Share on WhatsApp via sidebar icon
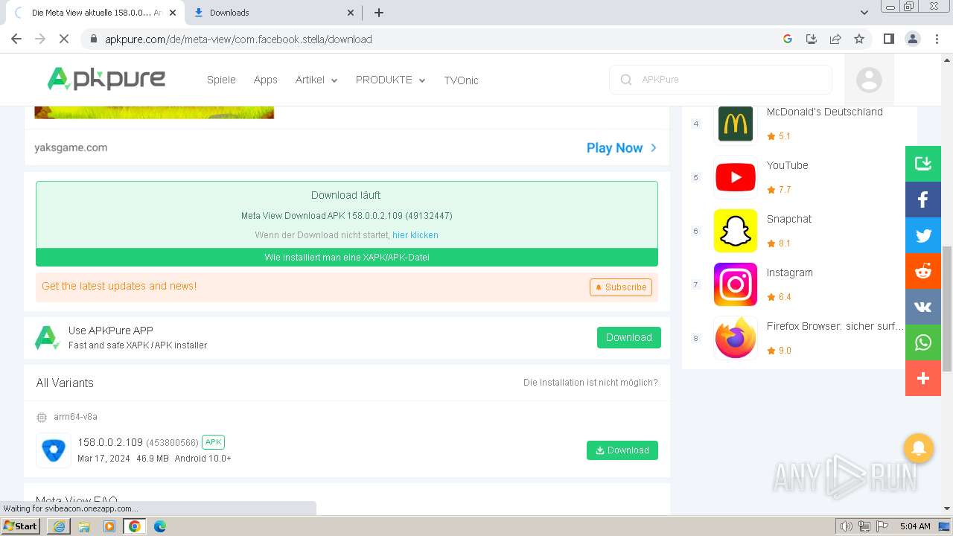This screenshot has width=953, height=536. (x=923, y=342)
